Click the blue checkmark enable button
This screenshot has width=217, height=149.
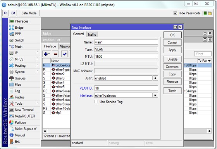coord(64,54)
